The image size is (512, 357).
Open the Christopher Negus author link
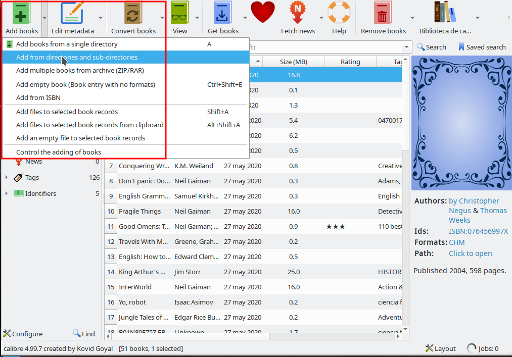click(x=474, y=206)
